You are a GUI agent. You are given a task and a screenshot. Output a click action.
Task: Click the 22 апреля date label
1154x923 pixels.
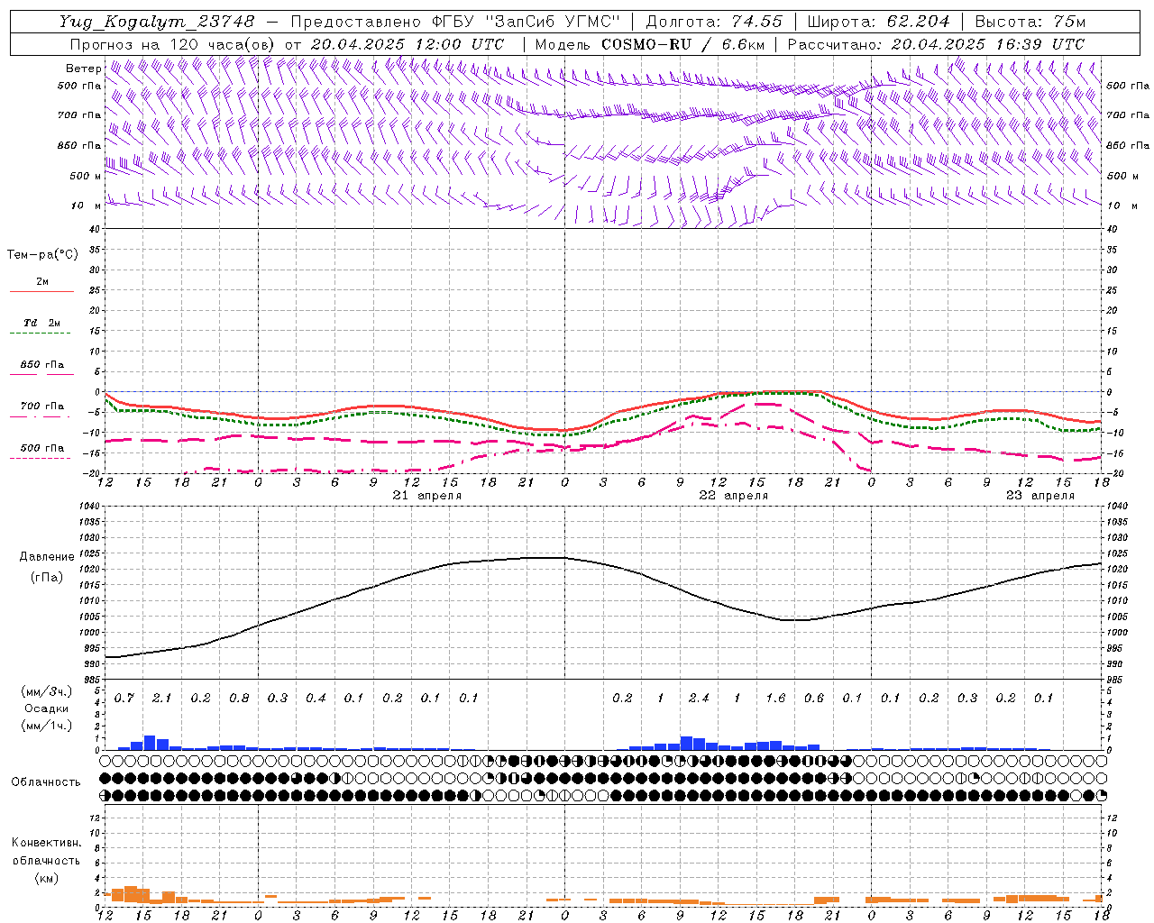coord(734,496)
